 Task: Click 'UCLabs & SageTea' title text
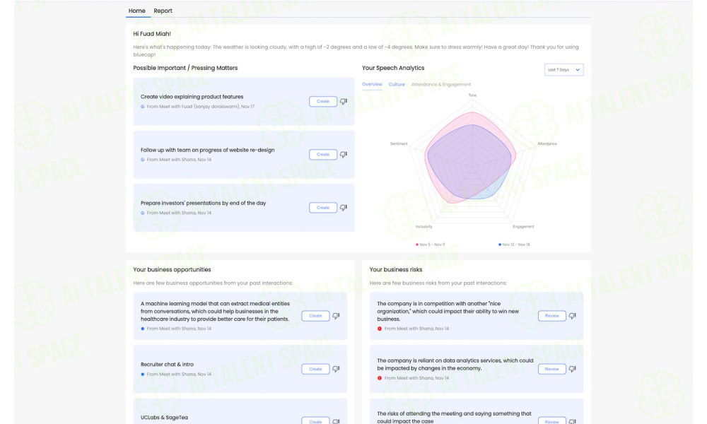(x=164, y=418)
